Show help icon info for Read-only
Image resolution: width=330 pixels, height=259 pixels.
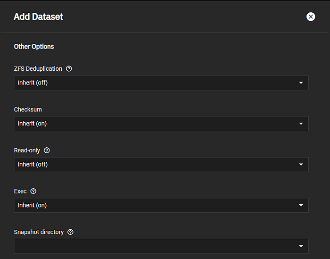[x=47, y=150]
